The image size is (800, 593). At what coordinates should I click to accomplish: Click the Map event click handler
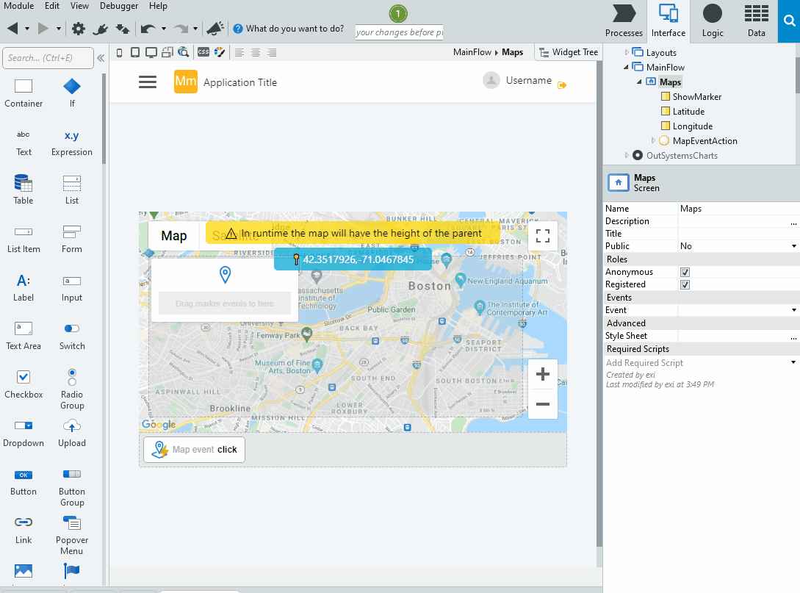pyautogui.click(x=195, y=450)
